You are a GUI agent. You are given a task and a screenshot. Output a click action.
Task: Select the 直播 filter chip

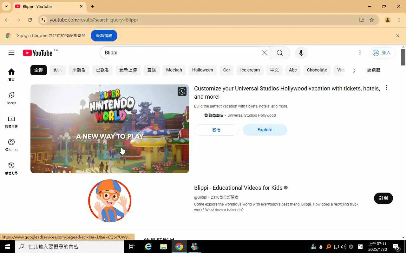point(152,70)
